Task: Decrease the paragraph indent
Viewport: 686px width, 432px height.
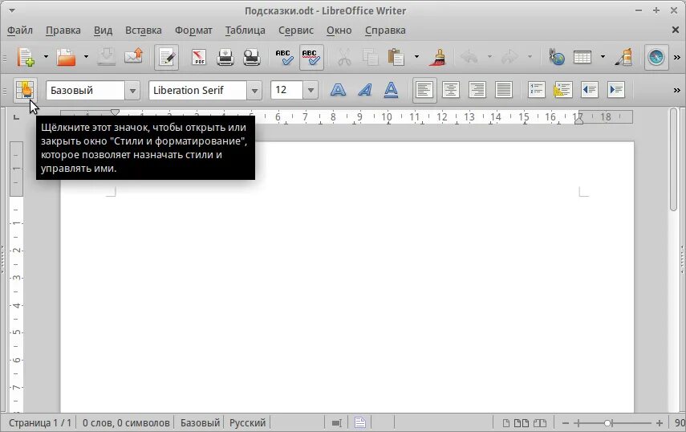Action: 590,90
